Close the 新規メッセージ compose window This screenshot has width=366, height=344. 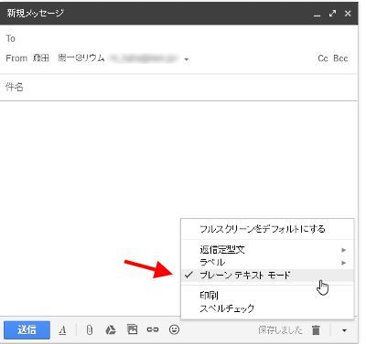coord(348,14)
